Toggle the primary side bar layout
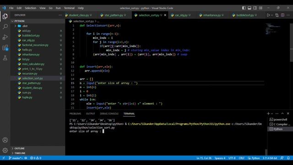Viewport: 293px width, 165px height. click(244, 8)
